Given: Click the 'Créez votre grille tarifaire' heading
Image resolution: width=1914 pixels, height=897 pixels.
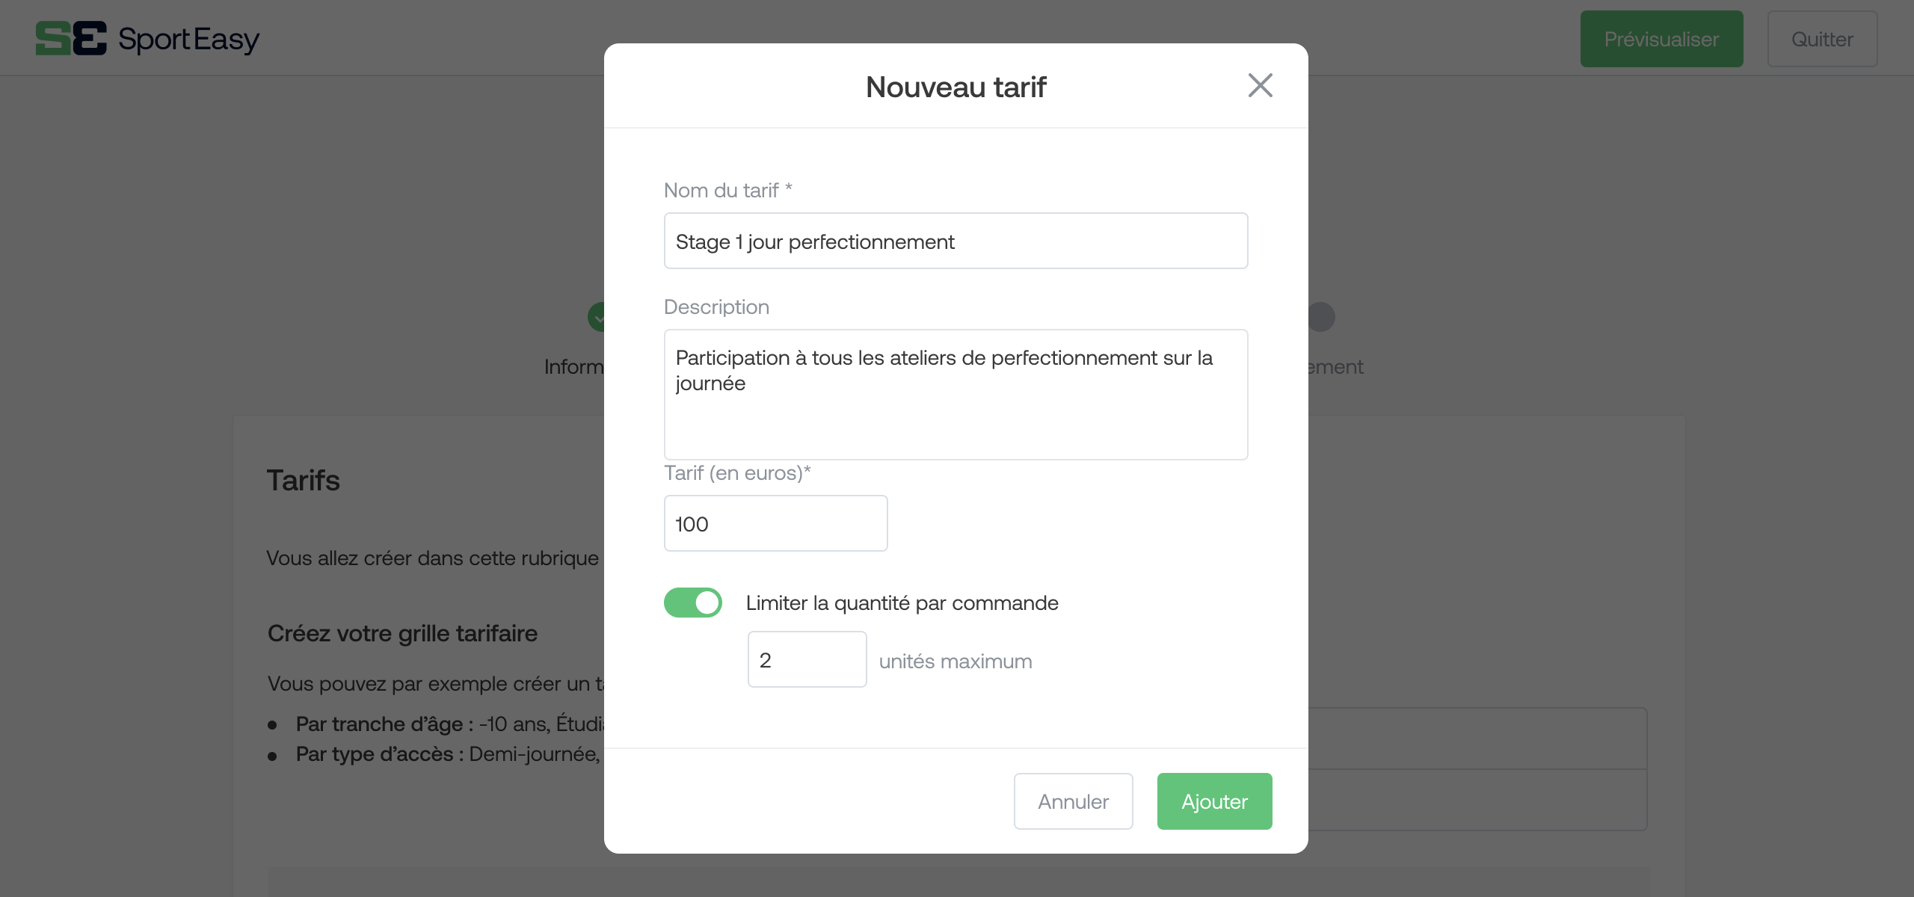Looking at the screenshot, I should (402, 633).
